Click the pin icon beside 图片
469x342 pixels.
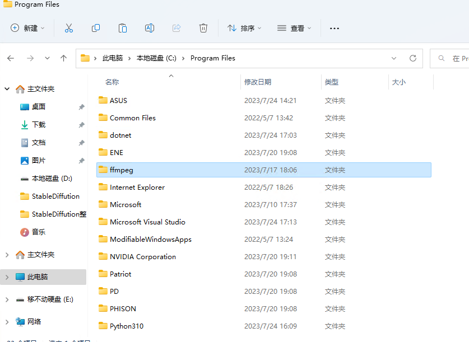click(x=81, y=161)
